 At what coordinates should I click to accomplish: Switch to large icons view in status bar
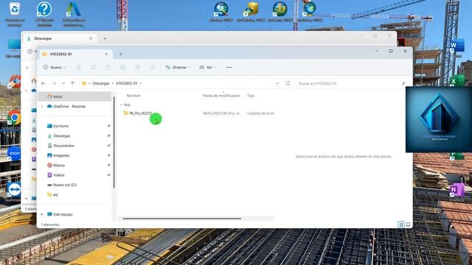coord(408,225)
